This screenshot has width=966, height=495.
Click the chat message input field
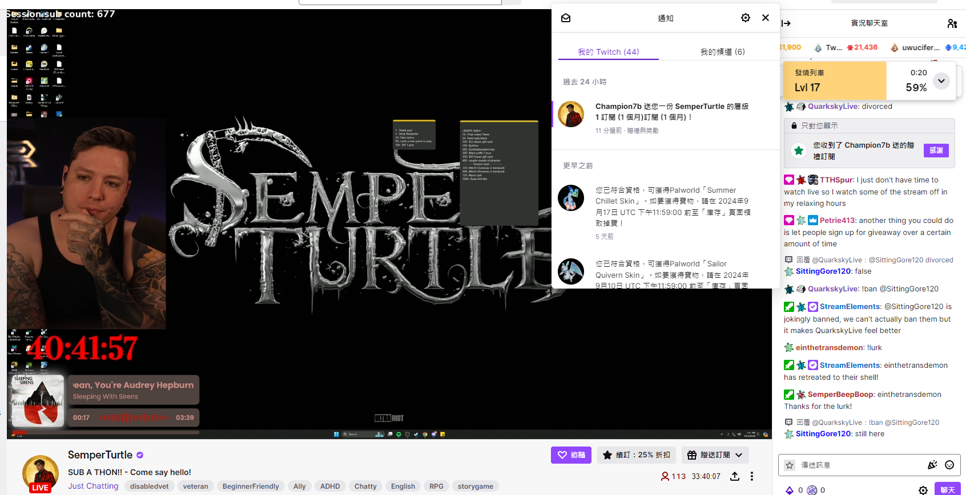click(861, 465)
